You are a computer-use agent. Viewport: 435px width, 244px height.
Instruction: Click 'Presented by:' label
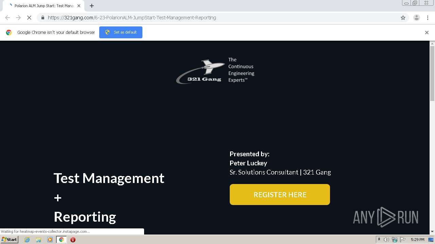249,154
